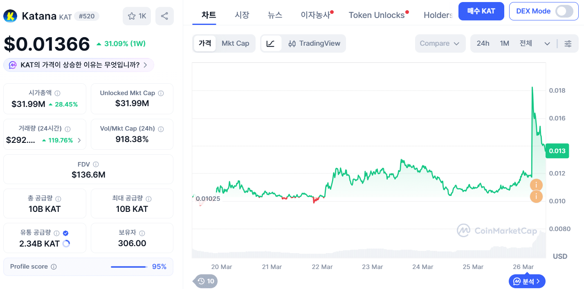The height and width of the screenshot is (289, 584).
Task: Click the verified badge by 유통 공급량
Action: (65, 233)
